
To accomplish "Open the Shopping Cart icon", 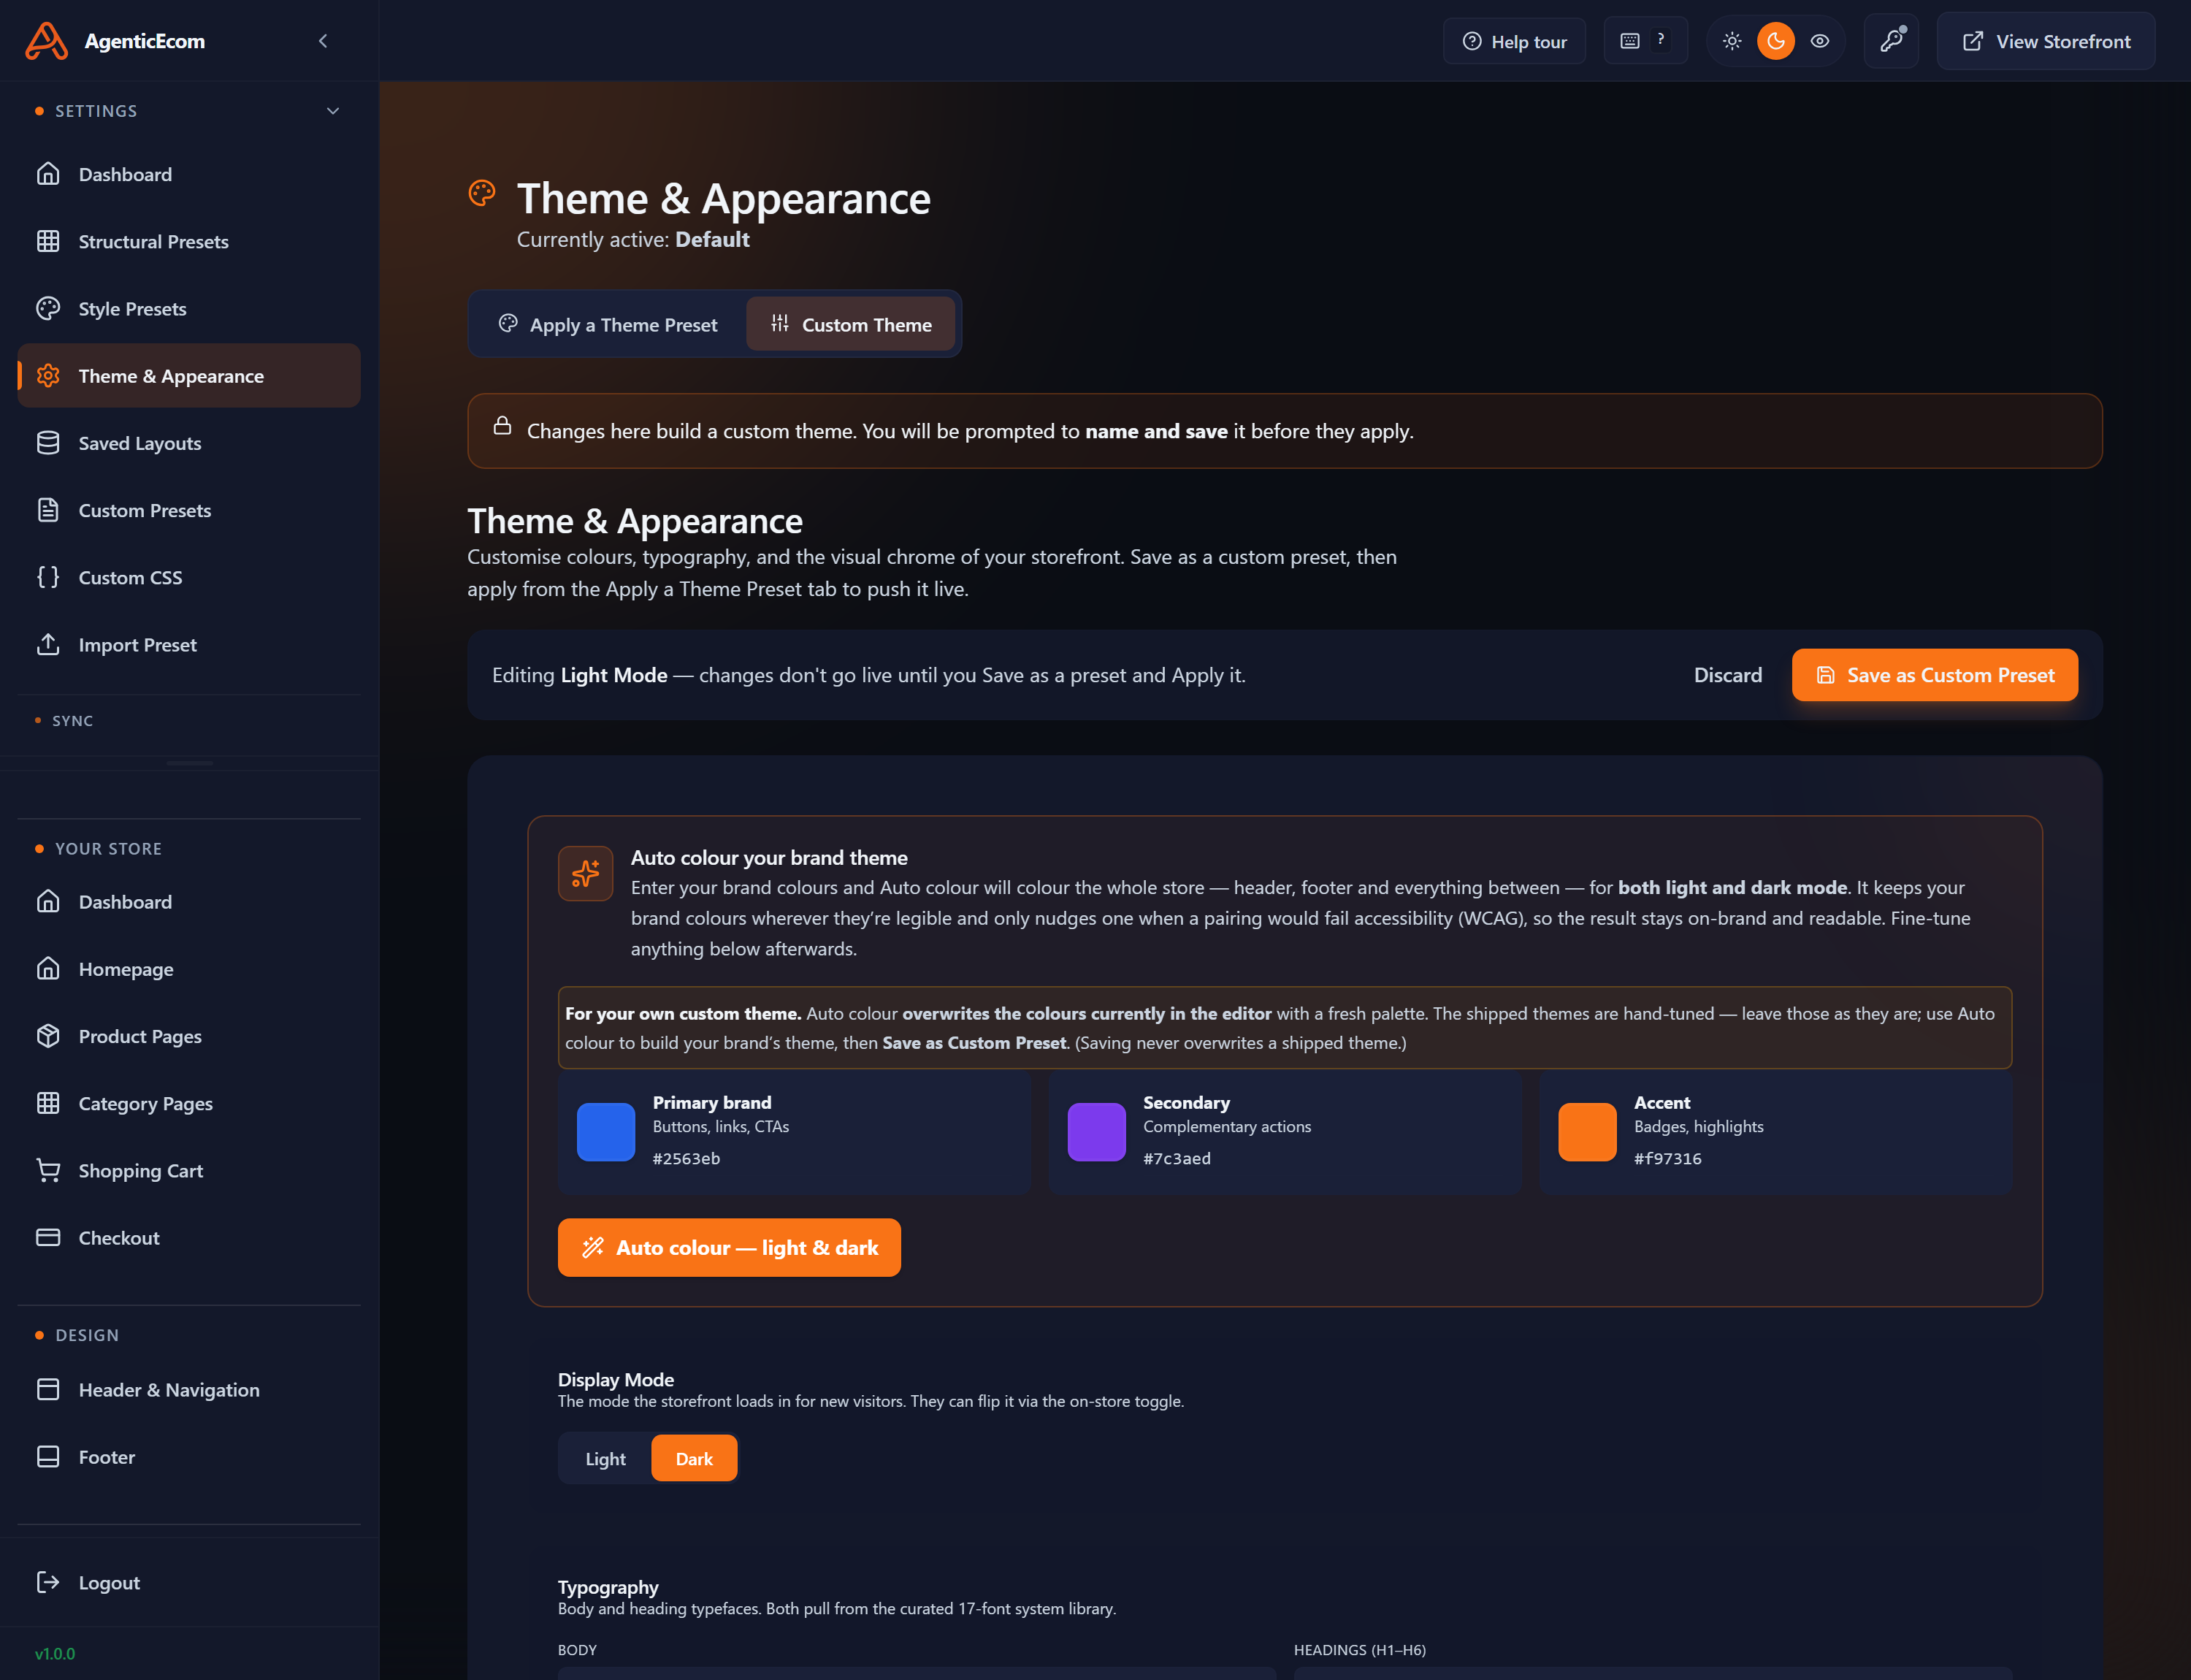I will [48, 1170].
